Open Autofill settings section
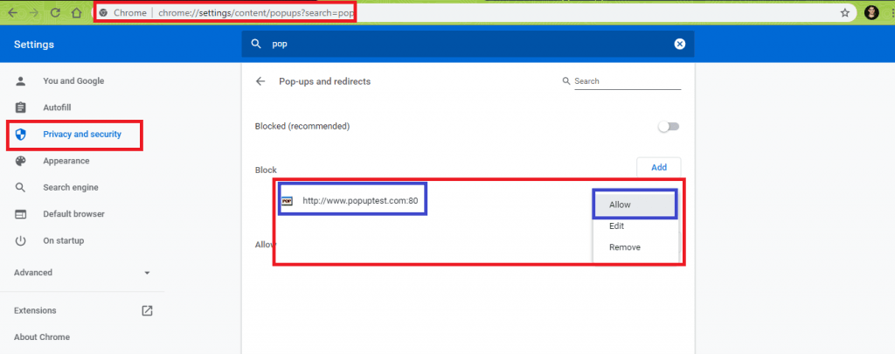The height and width of the screenshot is (354, 895). [57, 108]
